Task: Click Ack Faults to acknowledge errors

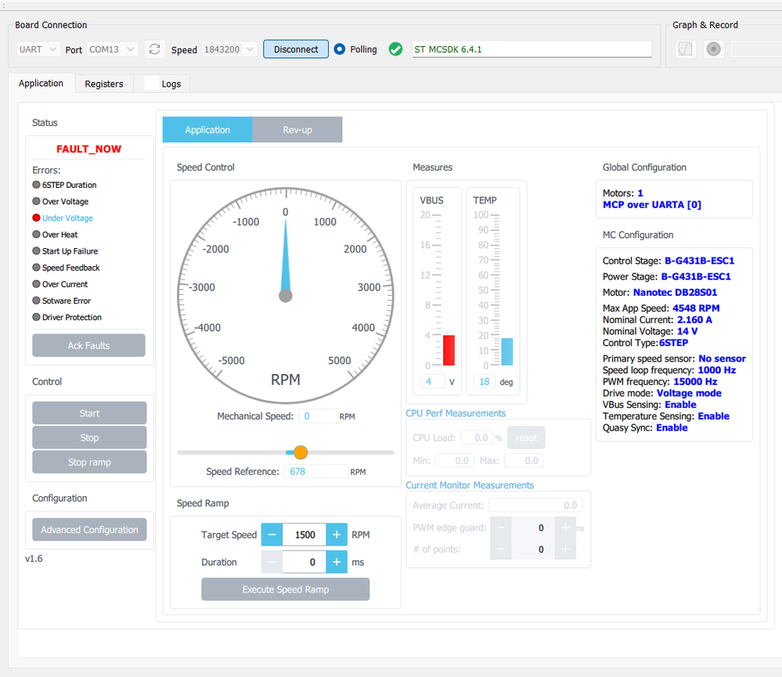Action: click(x=88, y=345)
